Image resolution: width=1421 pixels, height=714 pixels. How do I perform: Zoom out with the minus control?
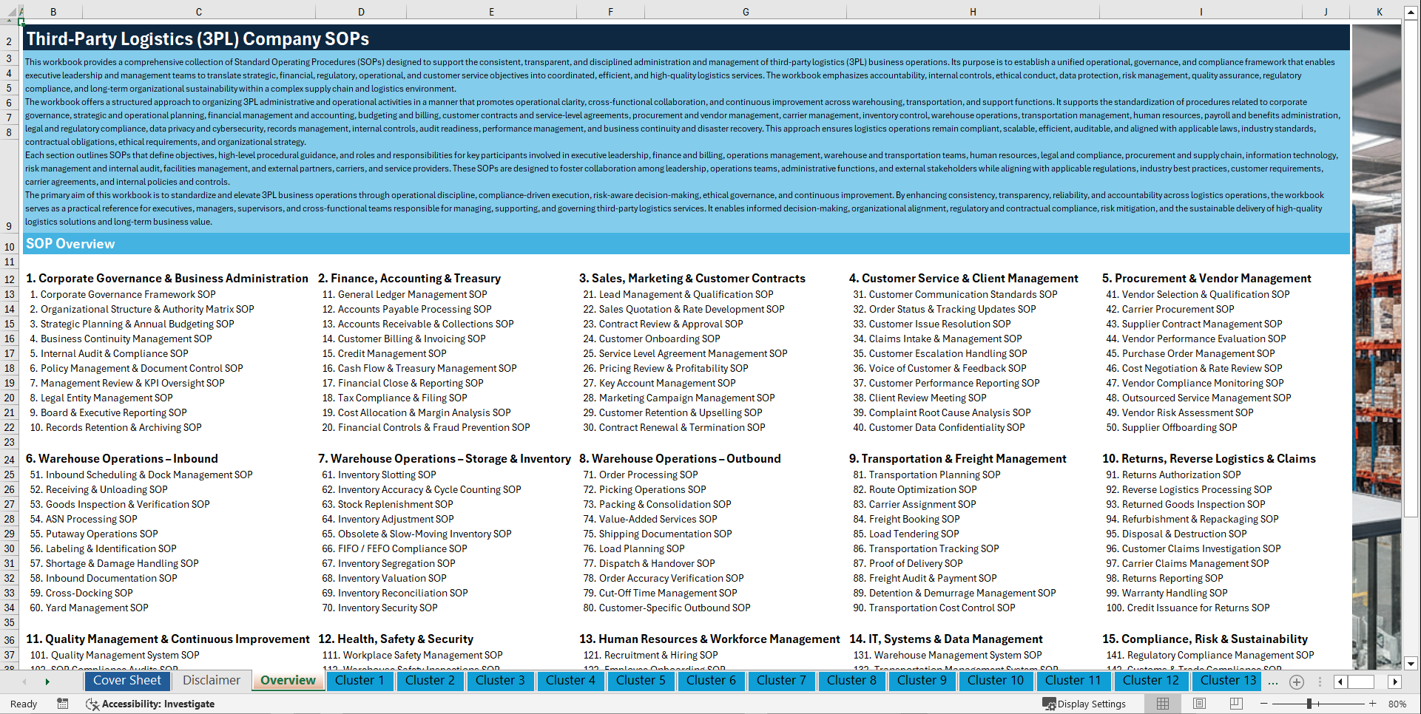[x=1263, y=703]
